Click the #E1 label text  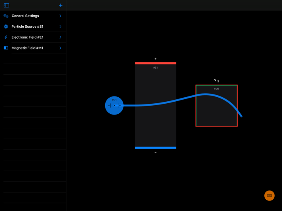tap(156, 68)
